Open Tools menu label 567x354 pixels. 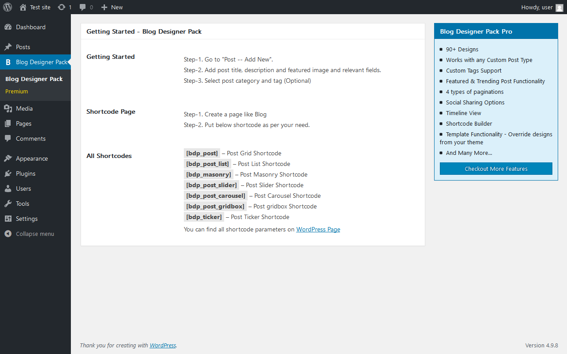pos(23,204)
